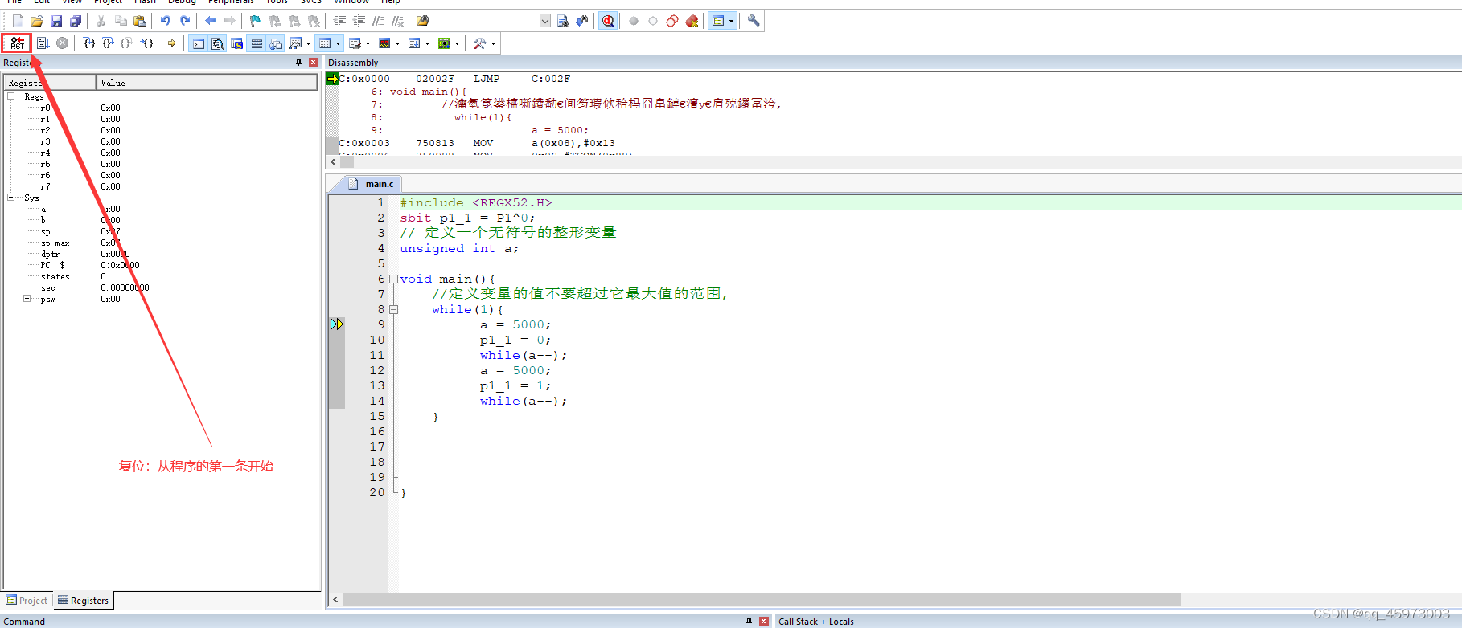Click the Undo icon
The image size is (1462, 628).
(165, 21)
